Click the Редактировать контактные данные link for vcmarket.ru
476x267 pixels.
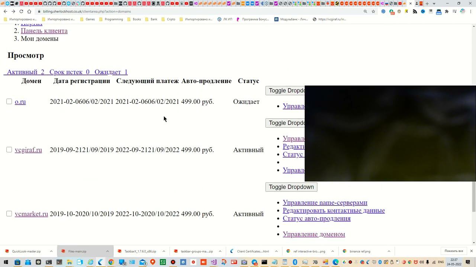(x=334, y=211)
